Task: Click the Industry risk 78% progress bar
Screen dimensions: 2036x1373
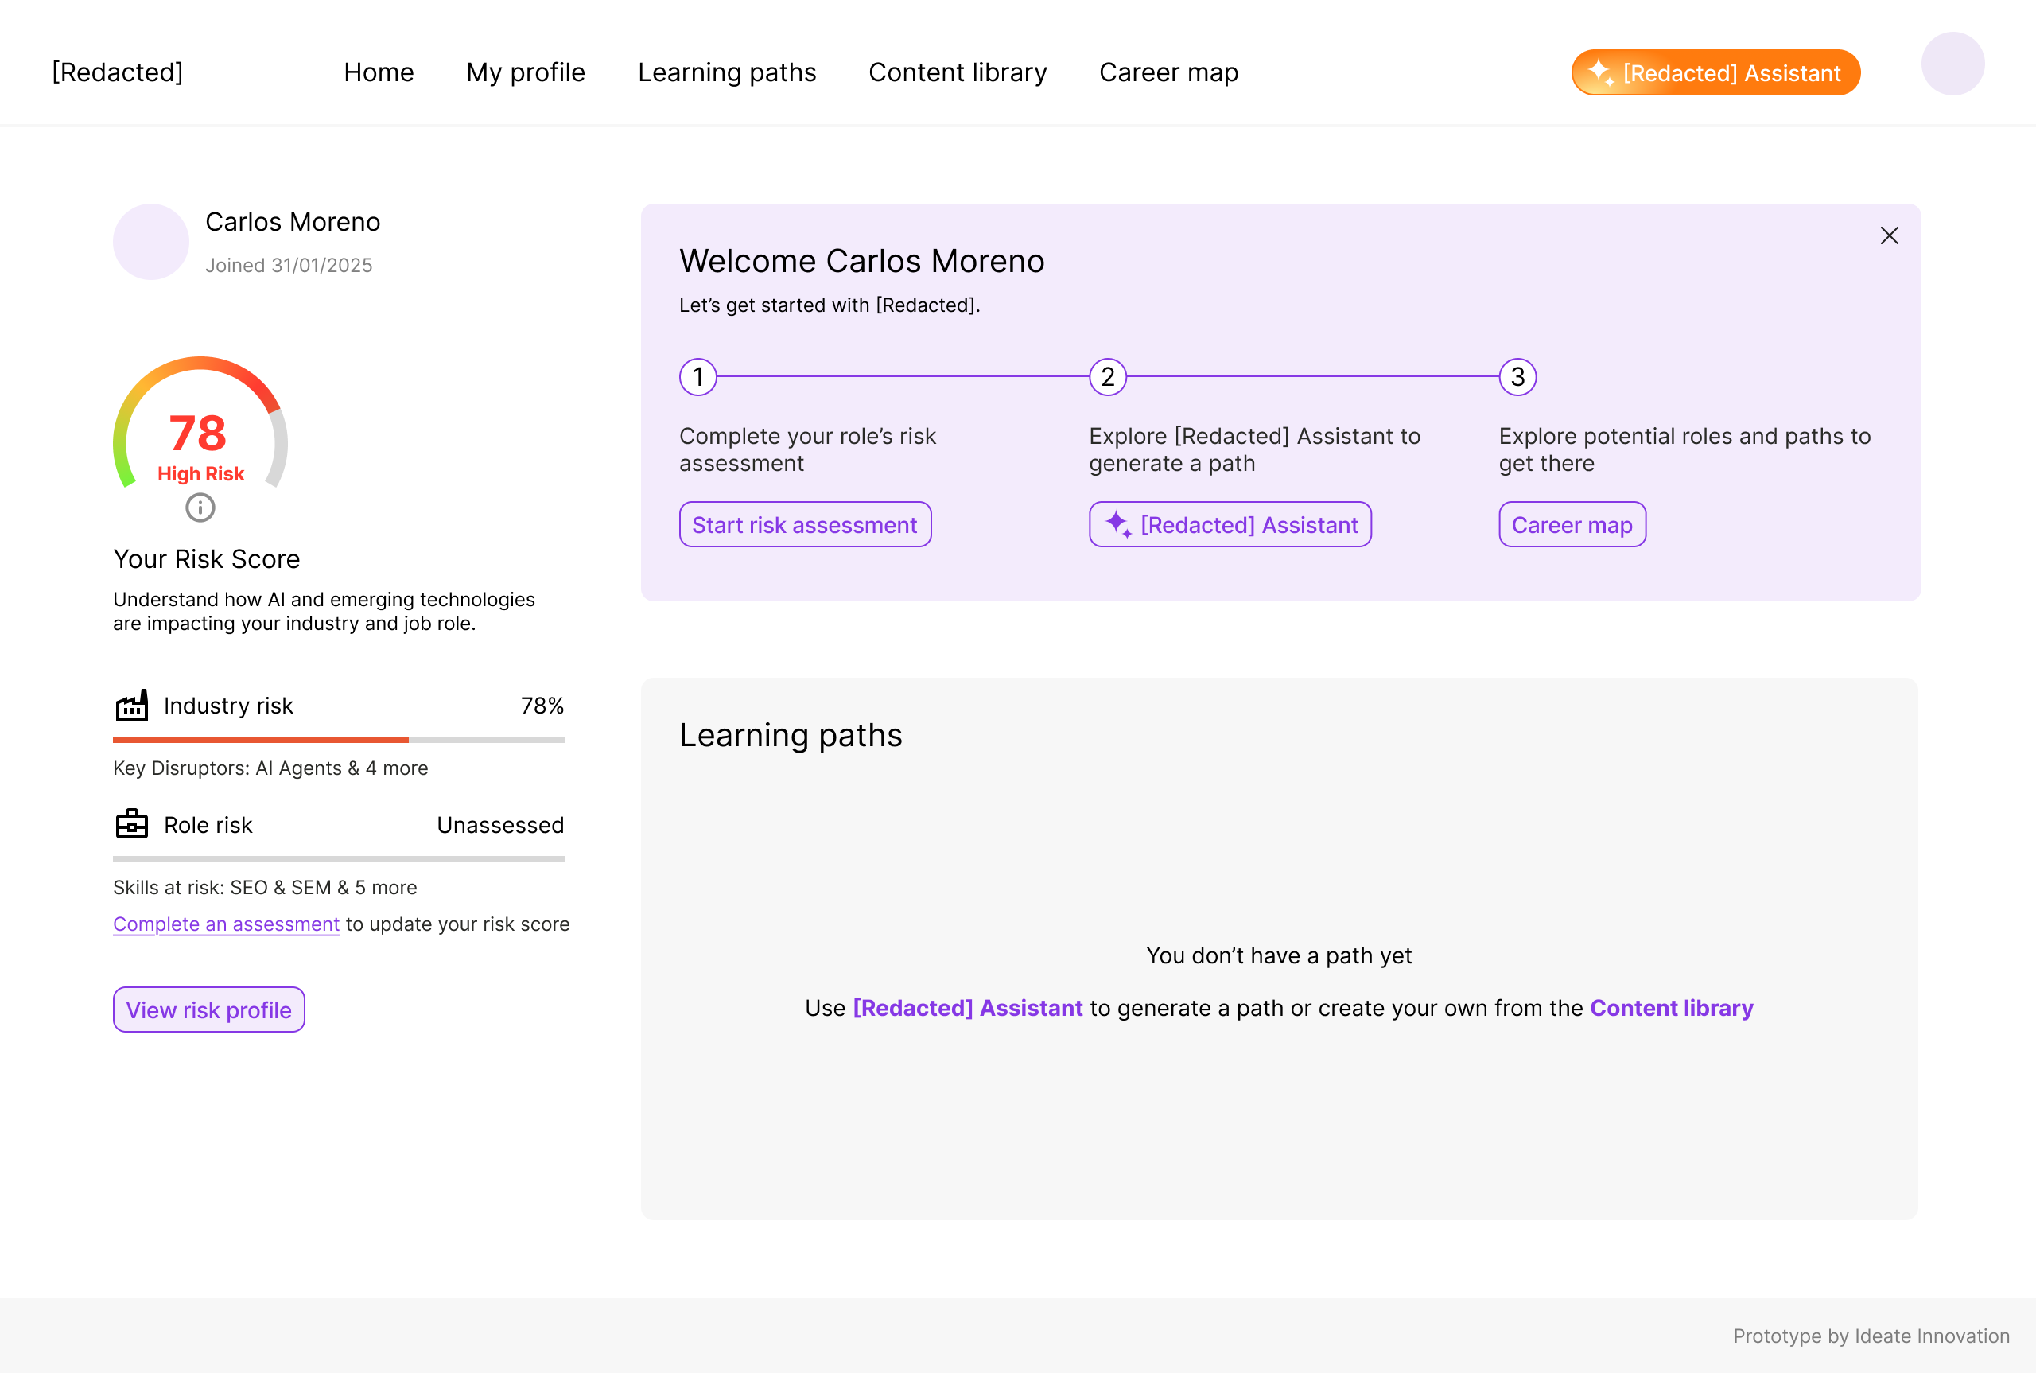Action: pyautogui.click(x=338, y=740)
